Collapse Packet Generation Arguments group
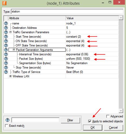Viewport: 126px width, 134px height. pyautogui.click(x=14, y=50)
